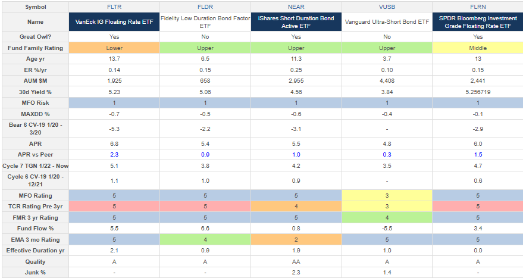Click the blue 2.3 APR vs Peer value
Image resolution: width=523 pixels, height=278 pixels.
pyautogui.click(x=114, y=155)
